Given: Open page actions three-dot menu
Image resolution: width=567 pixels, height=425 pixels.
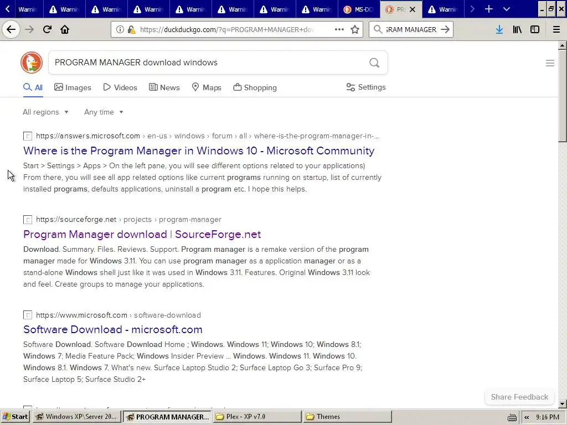Looking at the screenshot, I should (339, 29).
